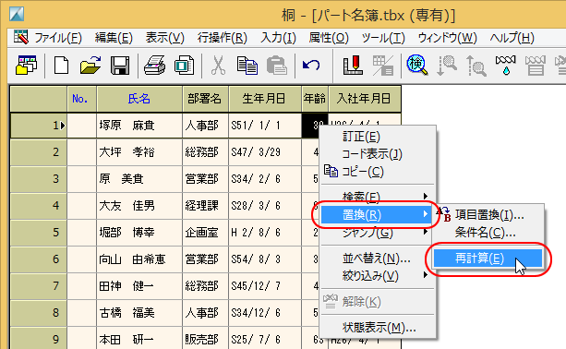This screenshot has height=349, width=566.
Task: Click row header number 4
Action: [39, 205]
